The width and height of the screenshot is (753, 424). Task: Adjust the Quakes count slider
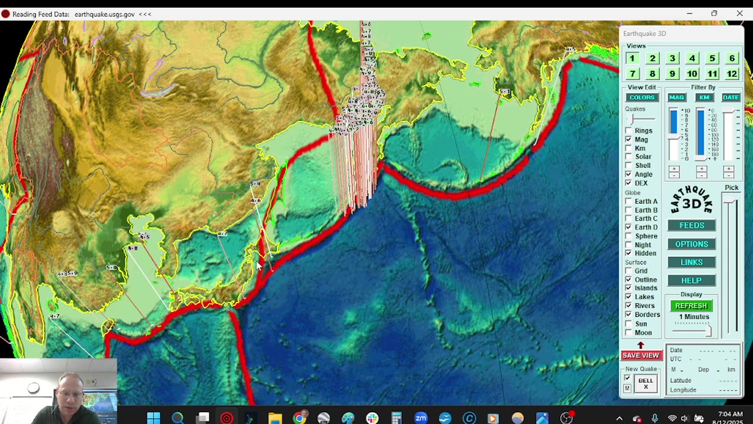(x=640, y=119)
